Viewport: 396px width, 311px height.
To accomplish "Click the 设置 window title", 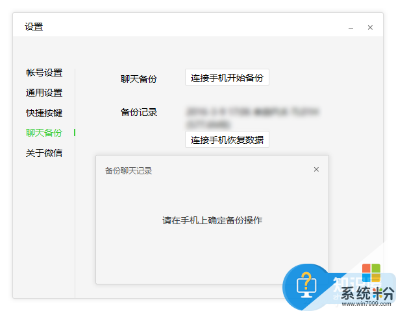I will 34,27.
